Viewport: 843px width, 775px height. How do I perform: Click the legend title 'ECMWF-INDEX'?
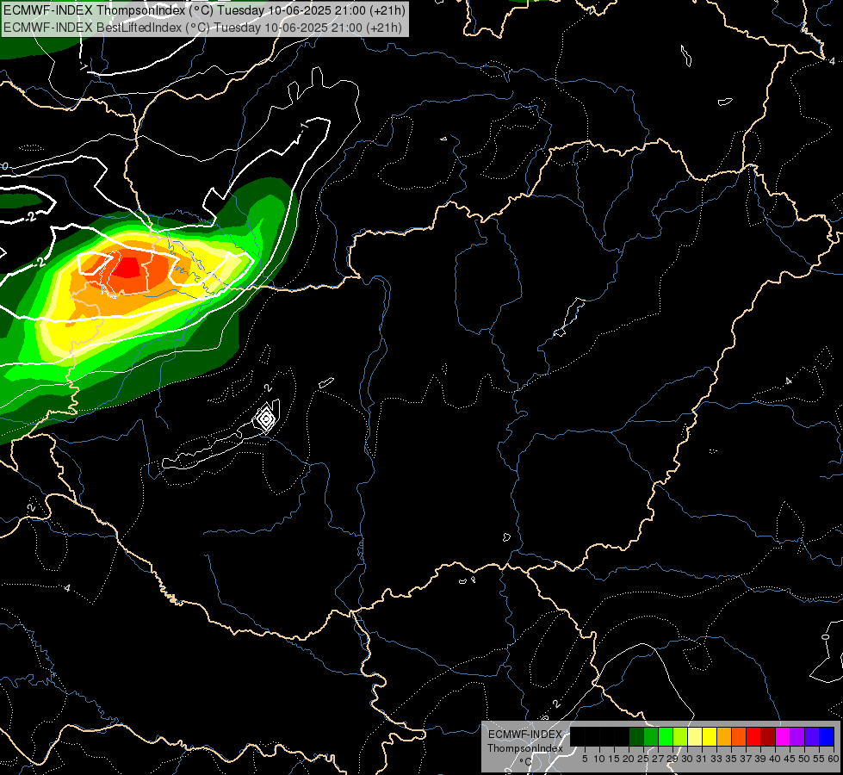[x=525, y=735]
